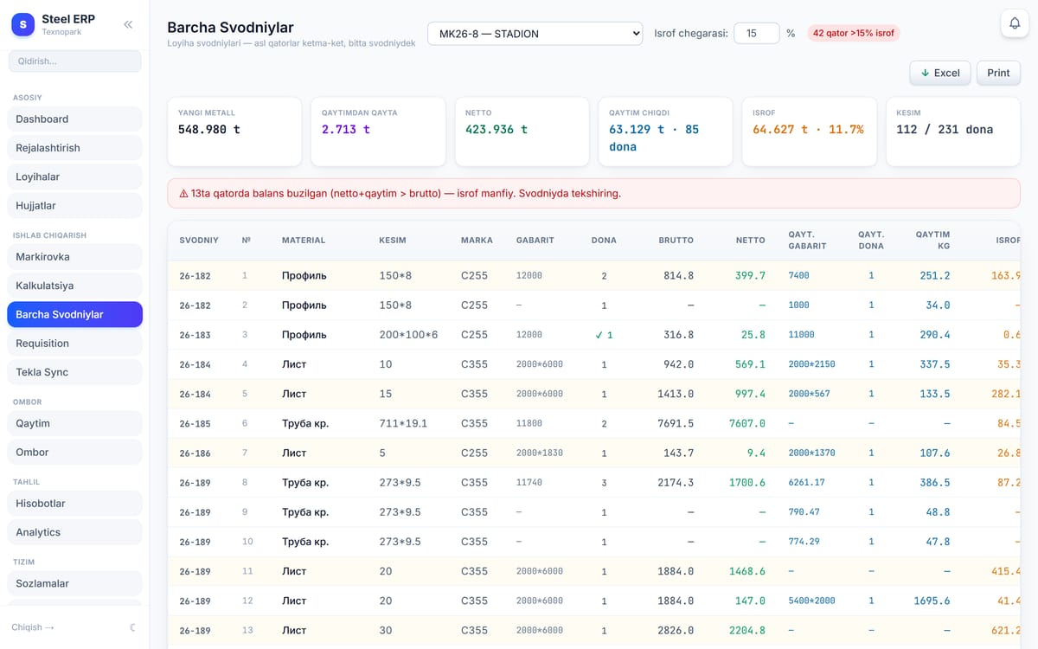Click the BRUTTO column header
This screenshot has width=1038, height=649.
coord(676,241)
